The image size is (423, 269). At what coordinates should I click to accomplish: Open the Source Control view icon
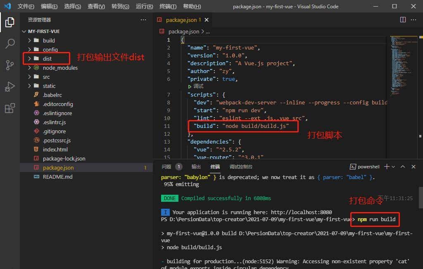[x=10, y=65]
